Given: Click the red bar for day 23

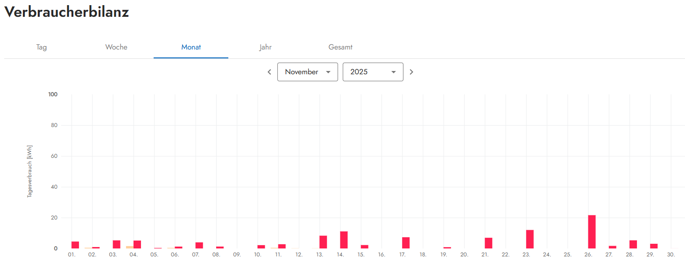Looking at the screenshot, I should coord(530,239).
